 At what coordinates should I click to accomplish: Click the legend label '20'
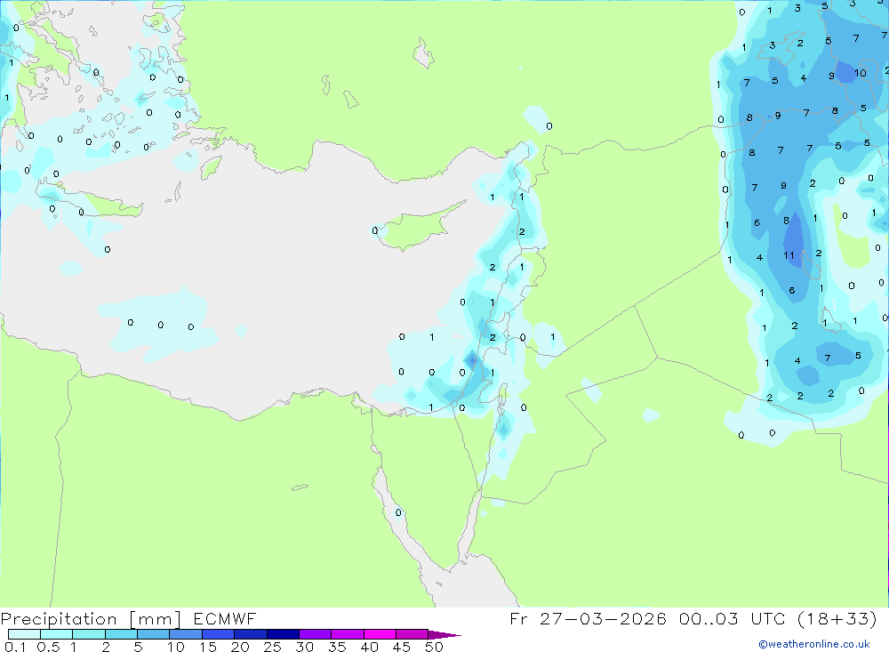(x=240, y=647)
